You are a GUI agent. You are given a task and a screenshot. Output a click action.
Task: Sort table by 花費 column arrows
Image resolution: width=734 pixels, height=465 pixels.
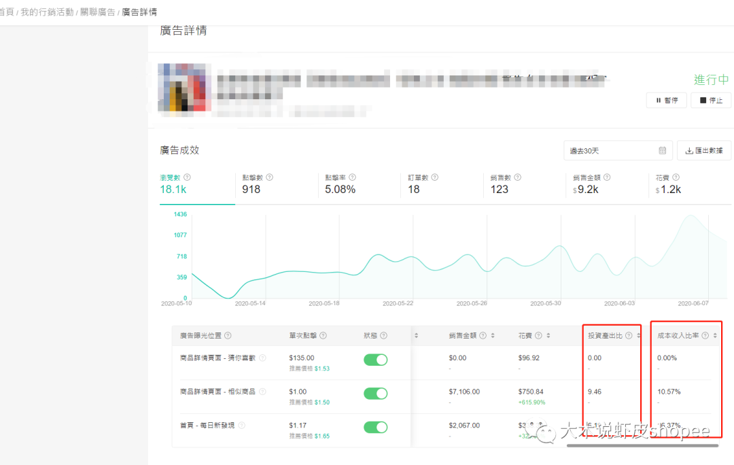548,336
